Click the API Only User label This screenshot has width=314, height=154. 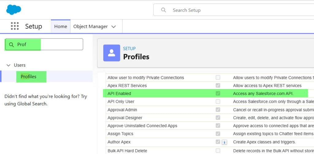pos(121,101)
